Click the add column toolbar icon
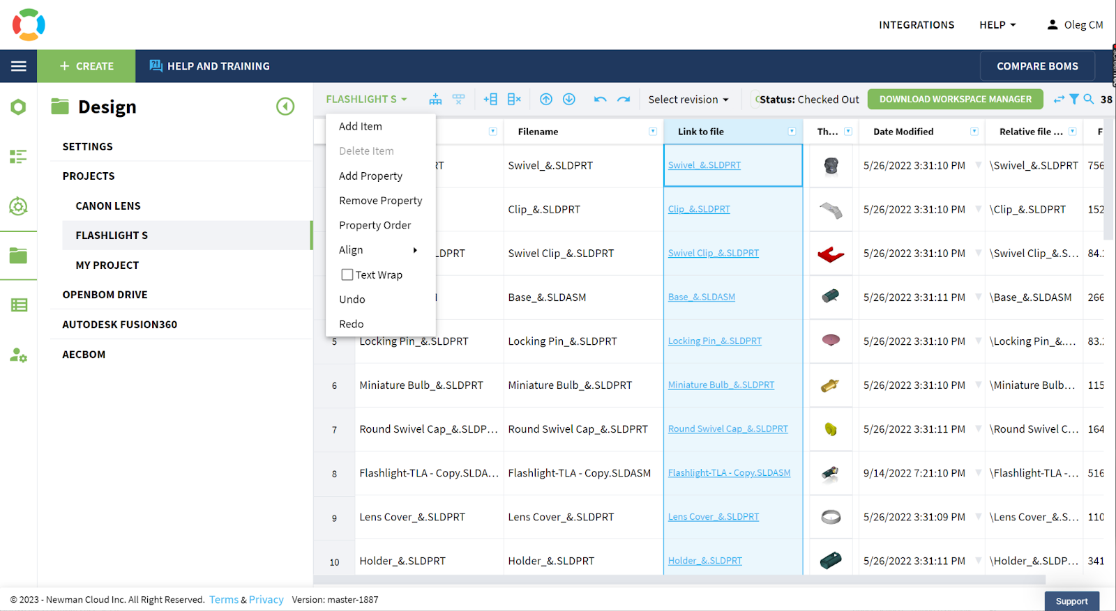1116x611 pixels. tap(490, 100)
